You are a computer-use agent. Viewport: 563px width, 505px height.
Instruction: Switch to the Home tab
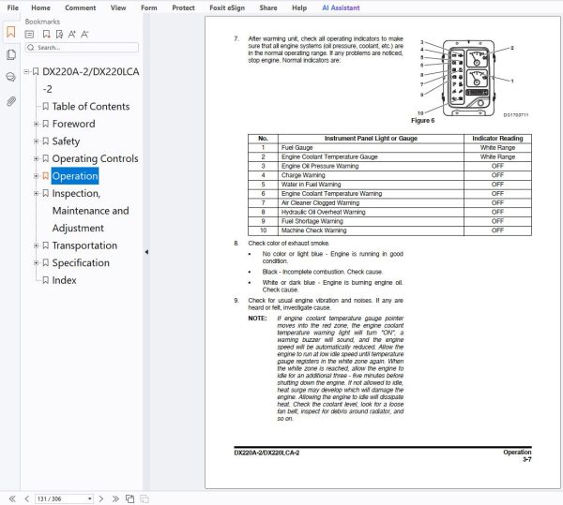pos(40,7)
